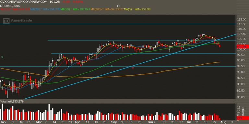Click the 115.00 price axis label
Image resolution: width=249 pixels, height=124 pixels.
pos(241,19)
